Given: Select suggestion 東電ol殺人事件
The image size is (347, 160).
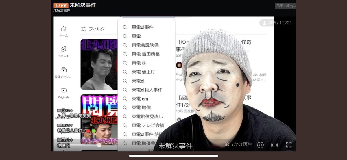Looking at the screenshot, I should [x=147, y=90].
